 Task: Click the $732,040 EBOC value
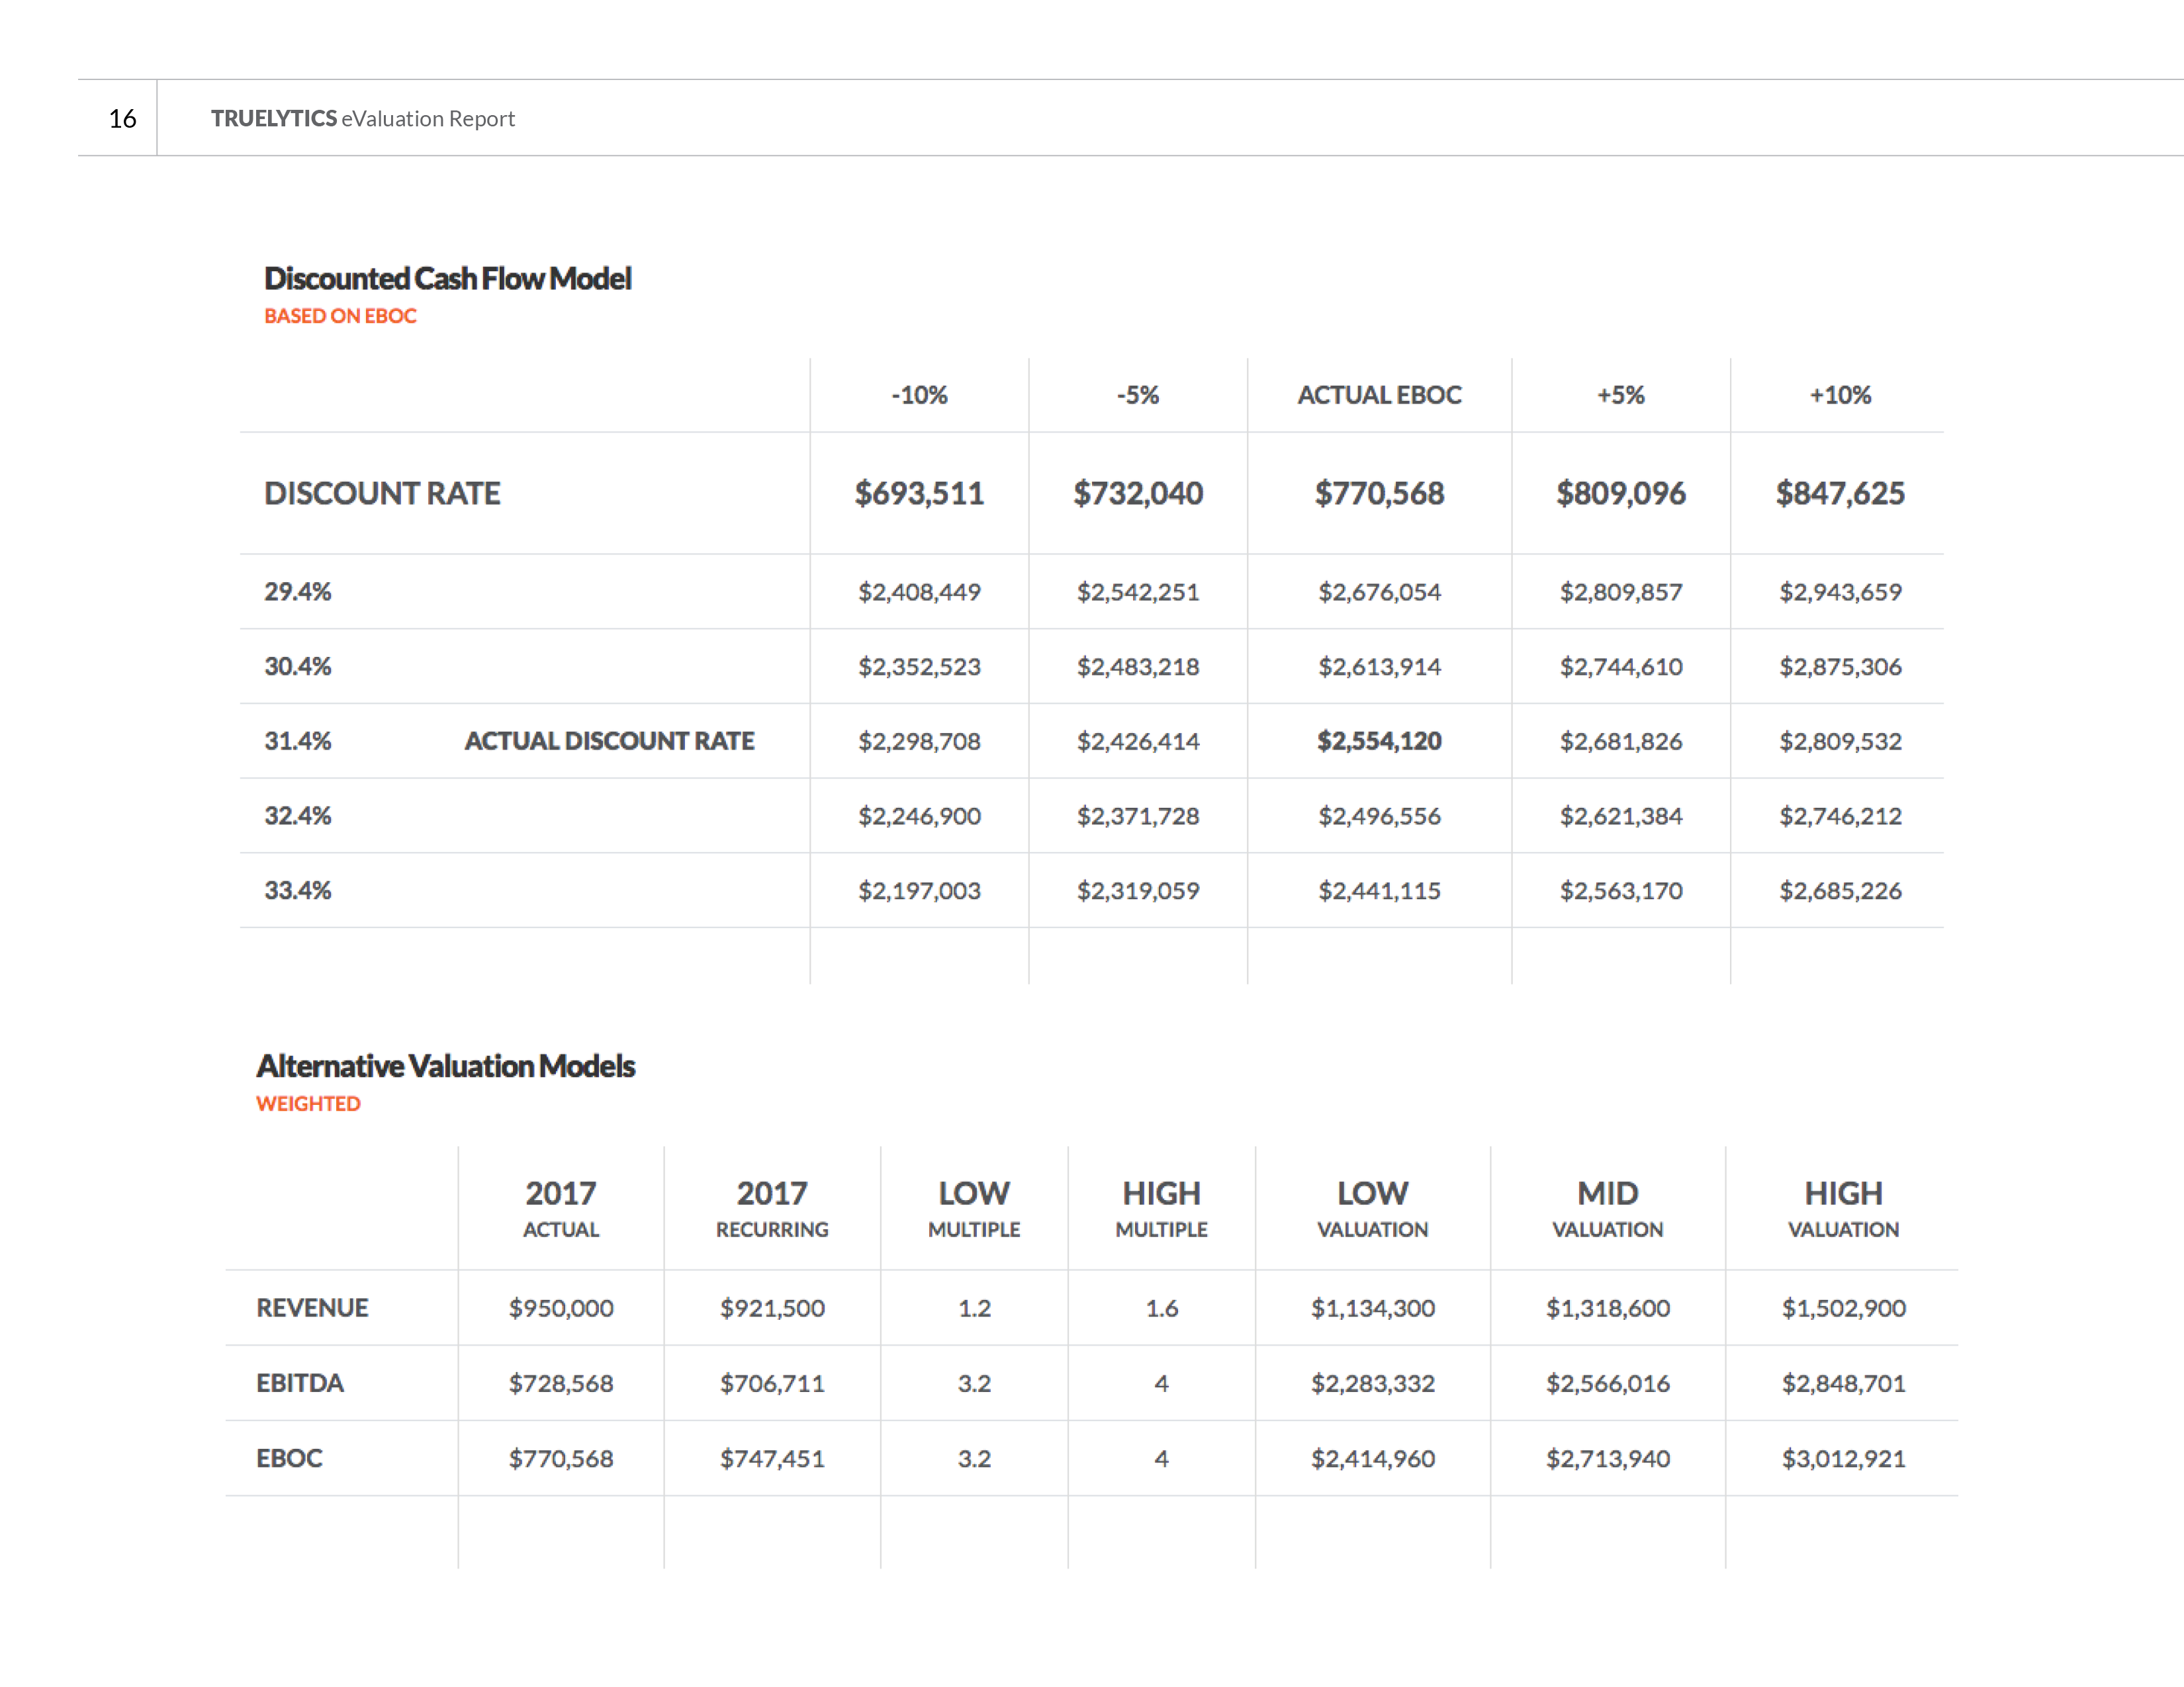tap(1138, 494)
